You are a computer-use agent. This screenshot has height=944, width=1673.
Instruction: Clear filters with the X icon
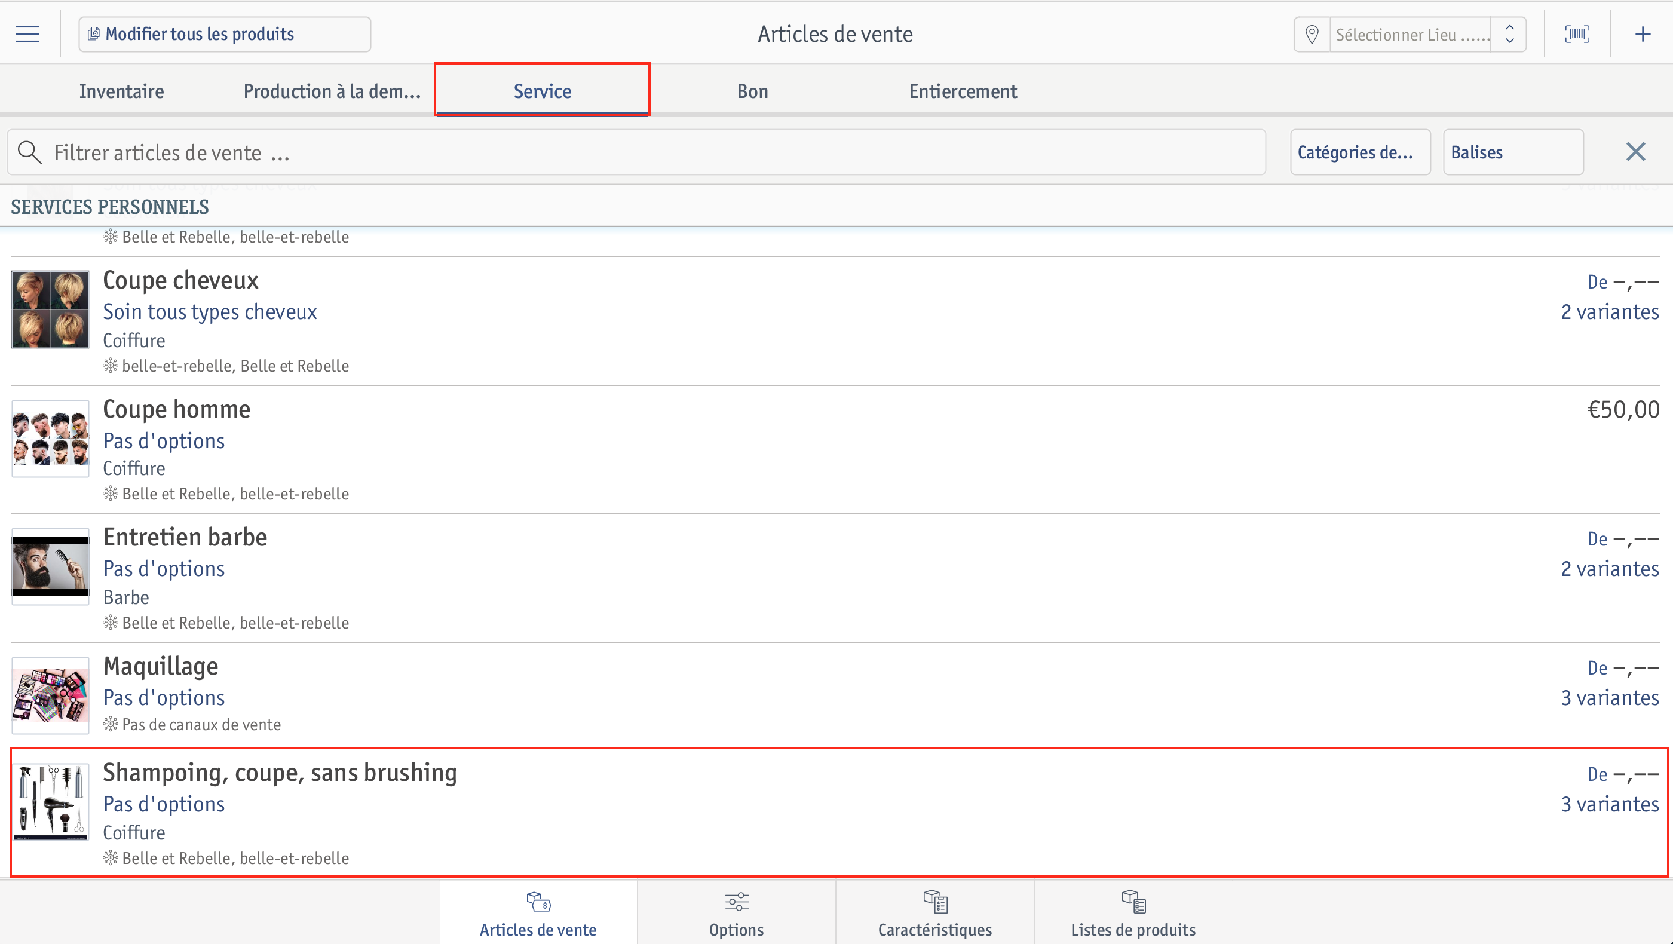tap(1635, 152)
